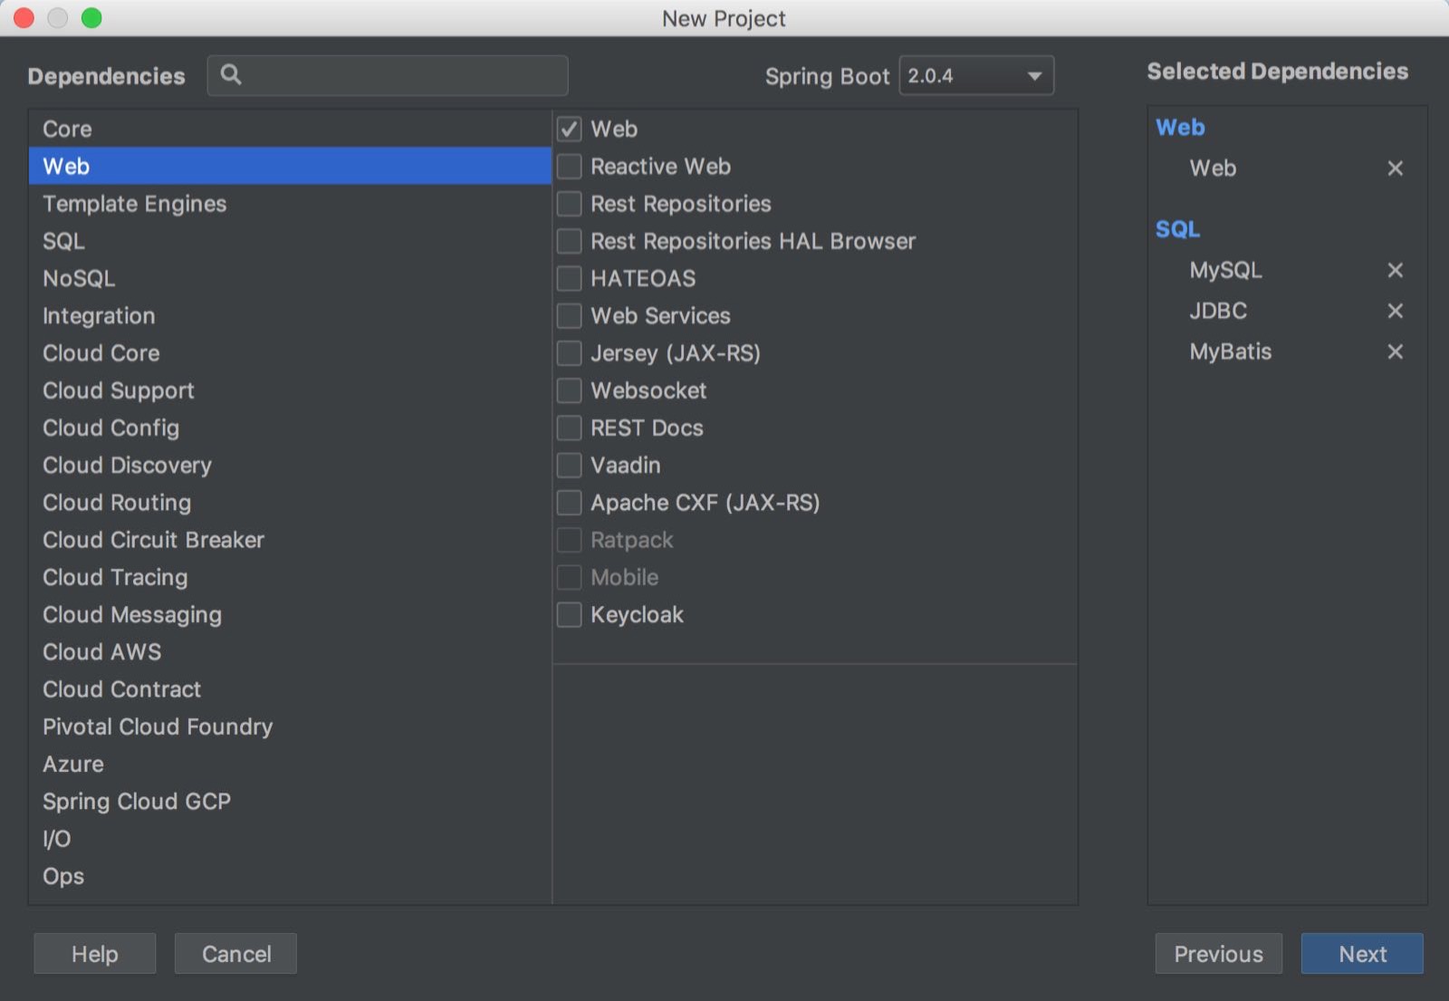This screenshot has width=1449, height=1001.
Task: Choose Cloud Config category
Action: (290, 428)
